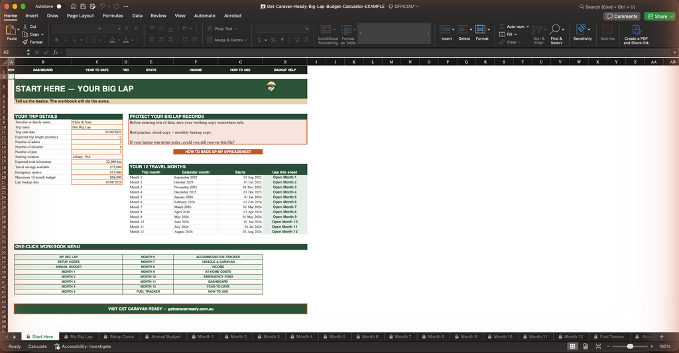Image resolution: width=679 pixels, height=353 pixels.
Task: Click the Name Box showing A2
Action: (13, 52)
